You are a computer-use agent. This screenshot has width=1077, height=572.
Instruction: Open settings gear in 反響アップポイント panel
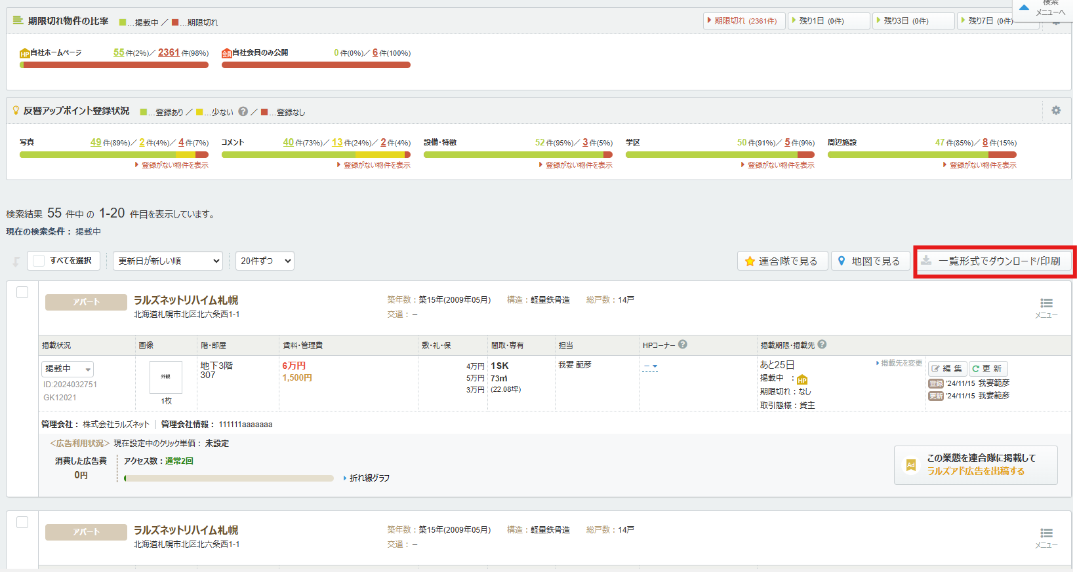[x=1055, y=111]
